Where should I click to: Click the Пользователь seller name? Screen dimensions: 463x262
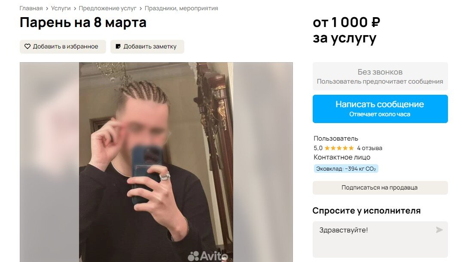[336, 139]
